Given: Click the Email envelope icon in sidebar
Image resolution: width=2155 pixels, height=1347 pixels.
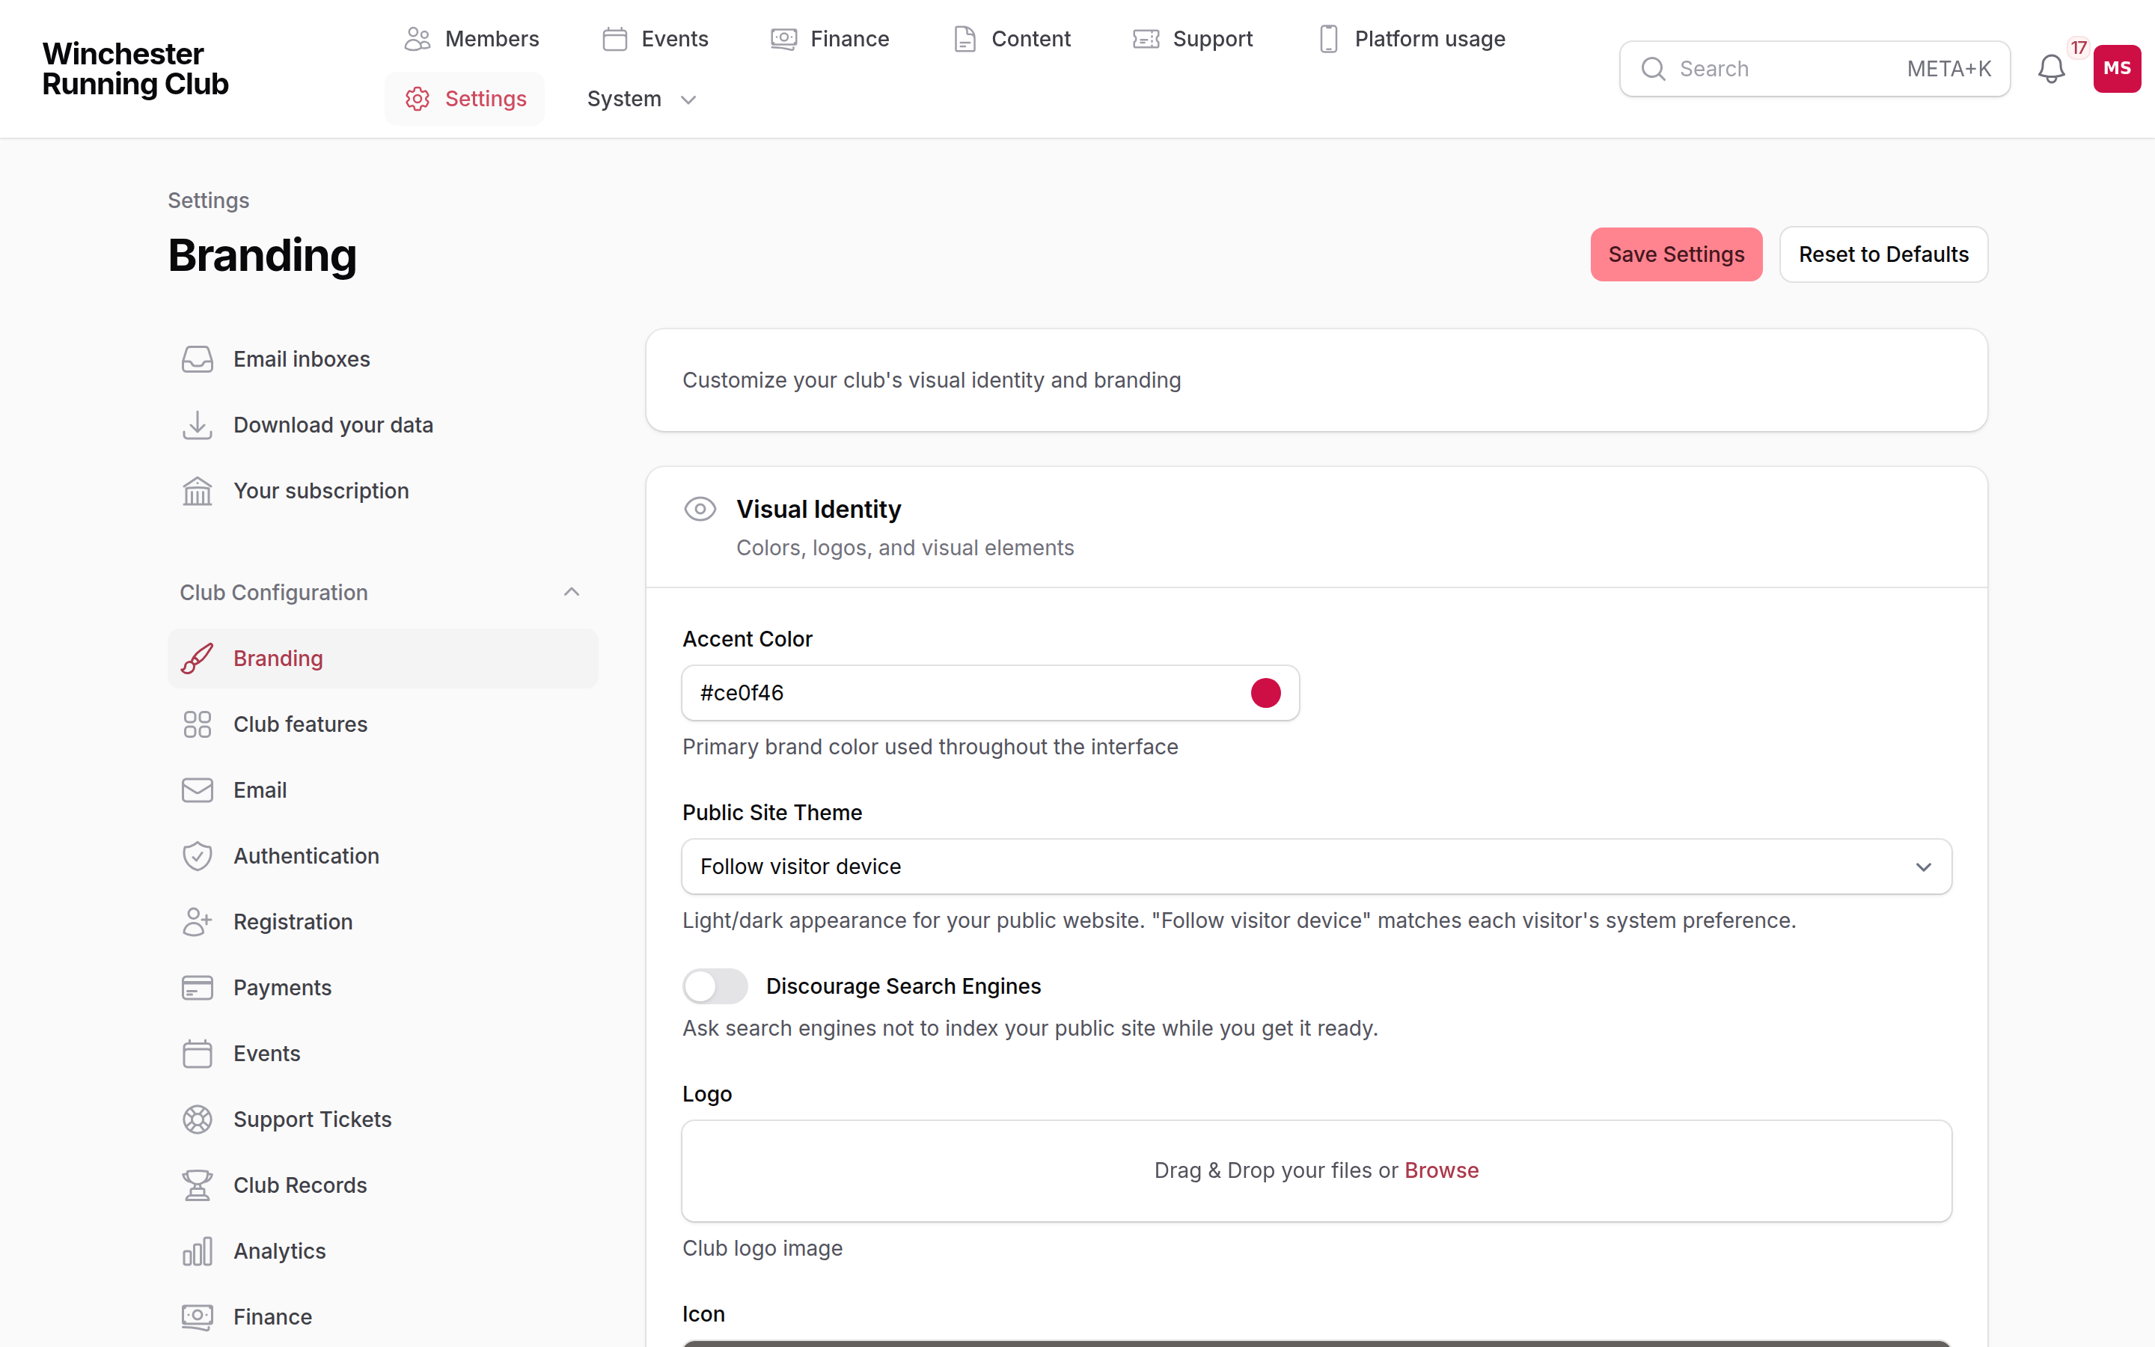Looking at the screenshot, I should click(197, 790).
